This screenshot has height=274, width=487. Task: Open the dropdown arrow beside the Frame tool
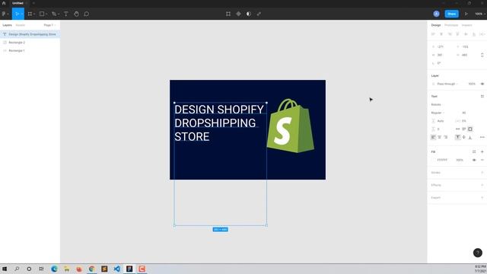coord(34,14)
